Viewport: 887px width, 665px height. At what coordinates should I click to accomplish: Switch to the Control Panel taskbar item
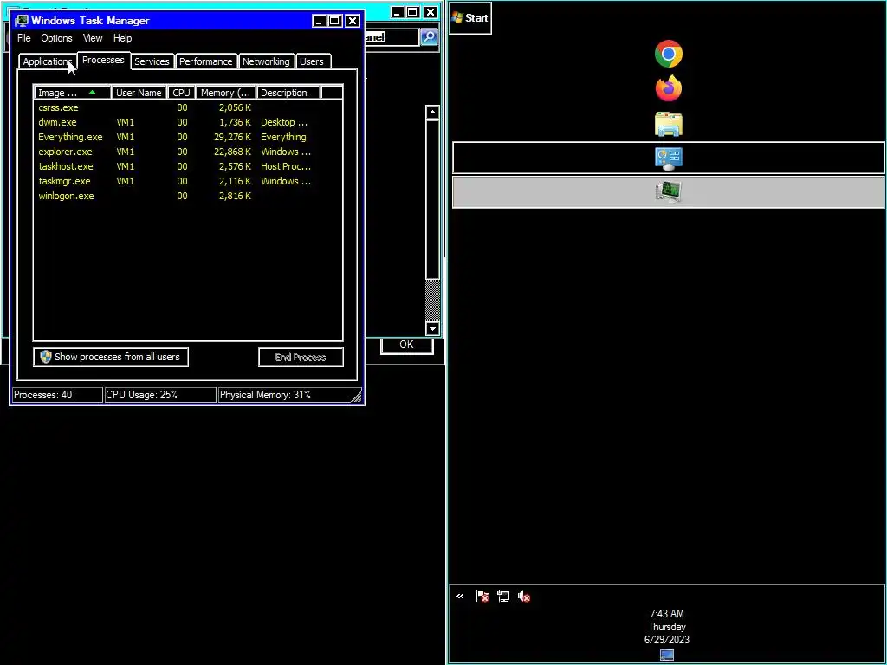(668, 158)
